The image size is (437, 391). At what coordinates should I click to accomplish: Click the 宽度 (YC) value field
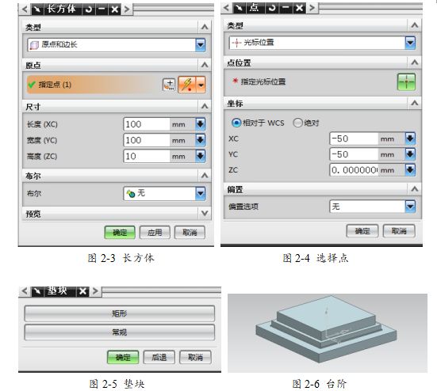(x=147, y=140)
